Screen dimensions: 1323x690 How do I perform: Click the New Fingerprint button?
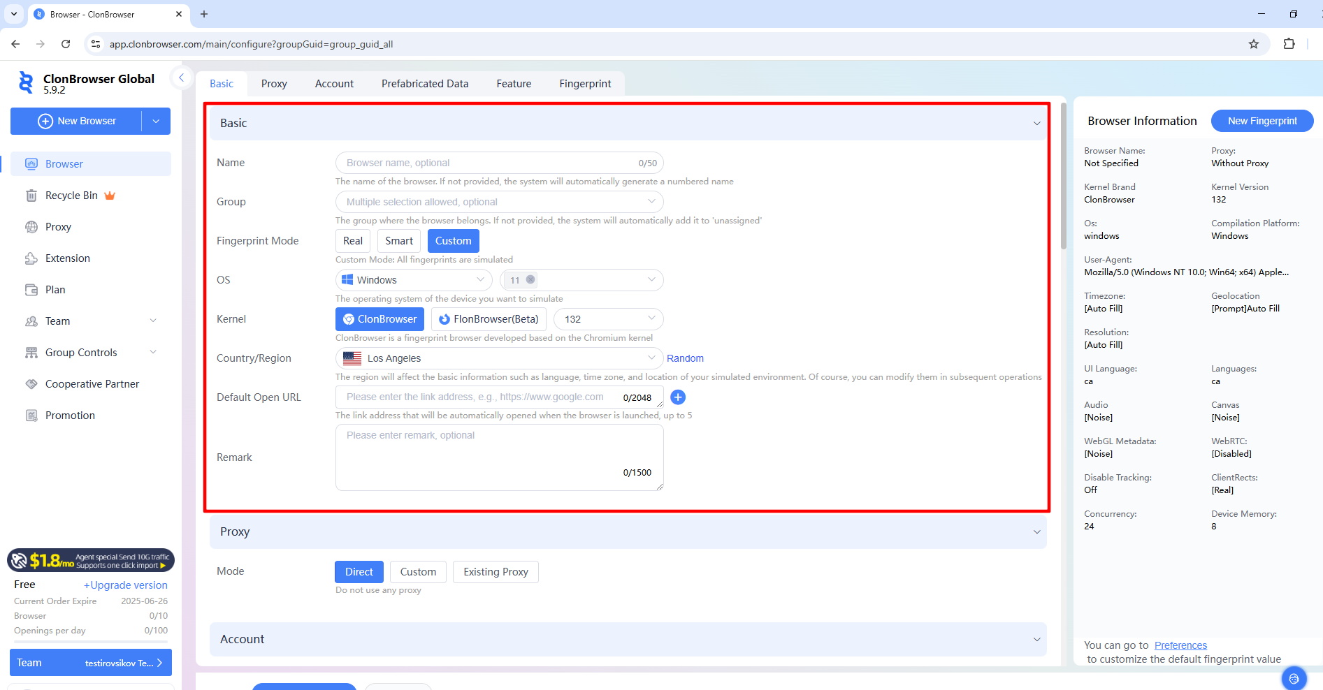[1261, 121]
